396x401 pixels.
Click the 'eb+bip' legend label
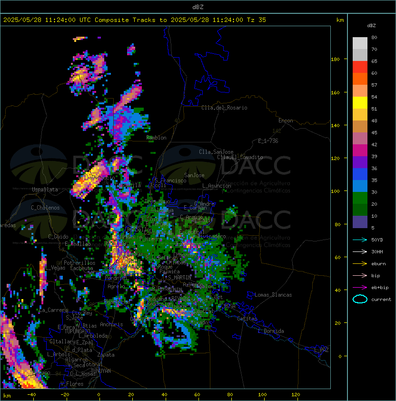click(x=380, y=288)
